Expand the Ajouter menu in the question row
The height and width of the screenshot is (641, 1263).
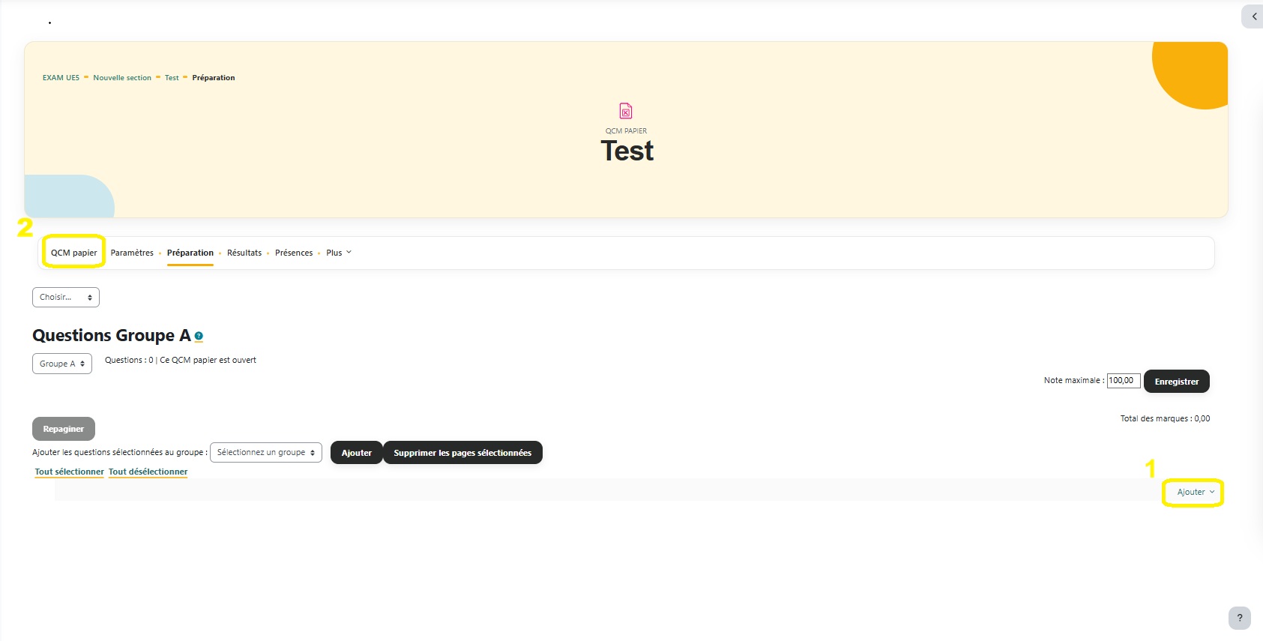1196,492
